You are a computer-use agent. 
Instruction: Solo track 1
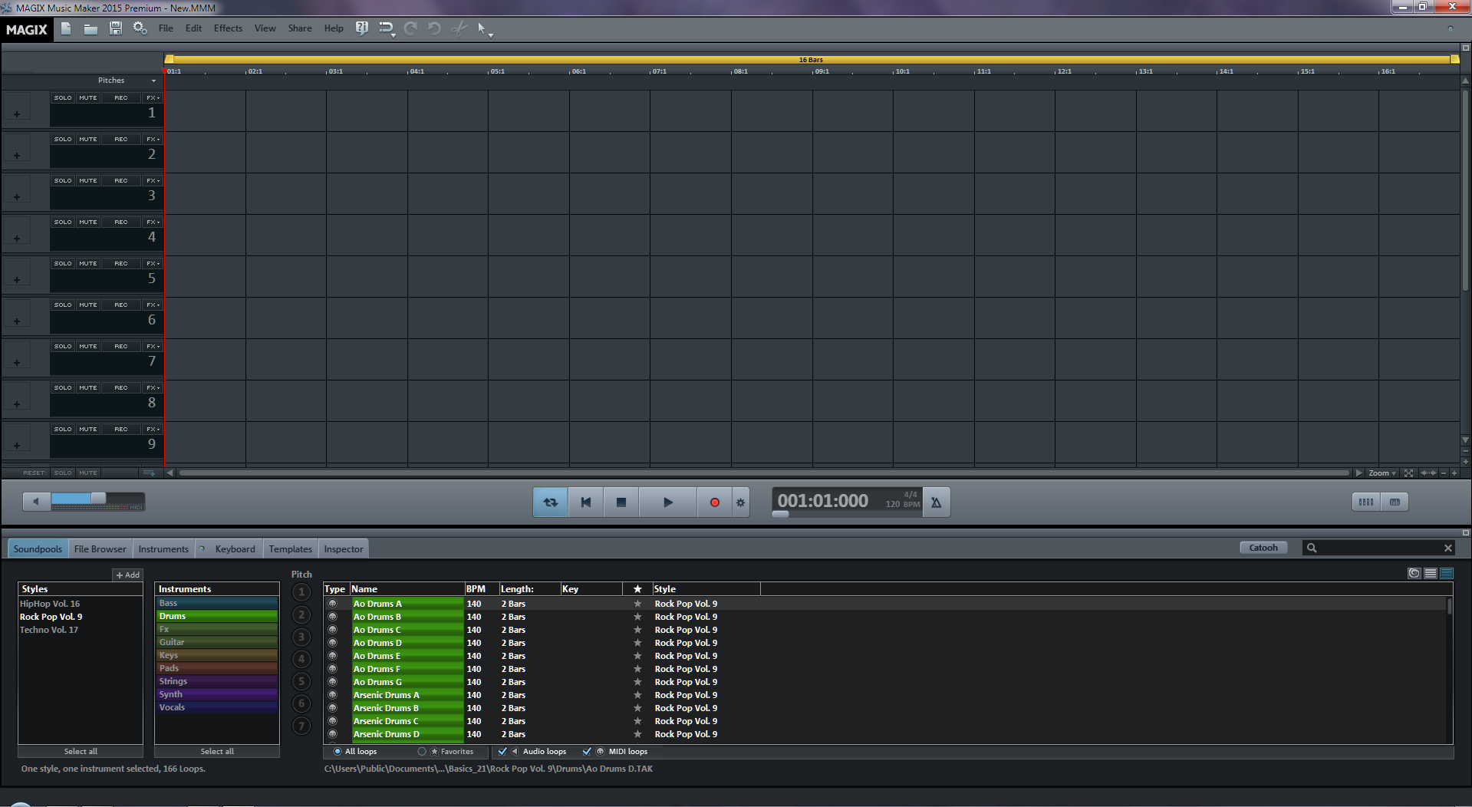63,97
